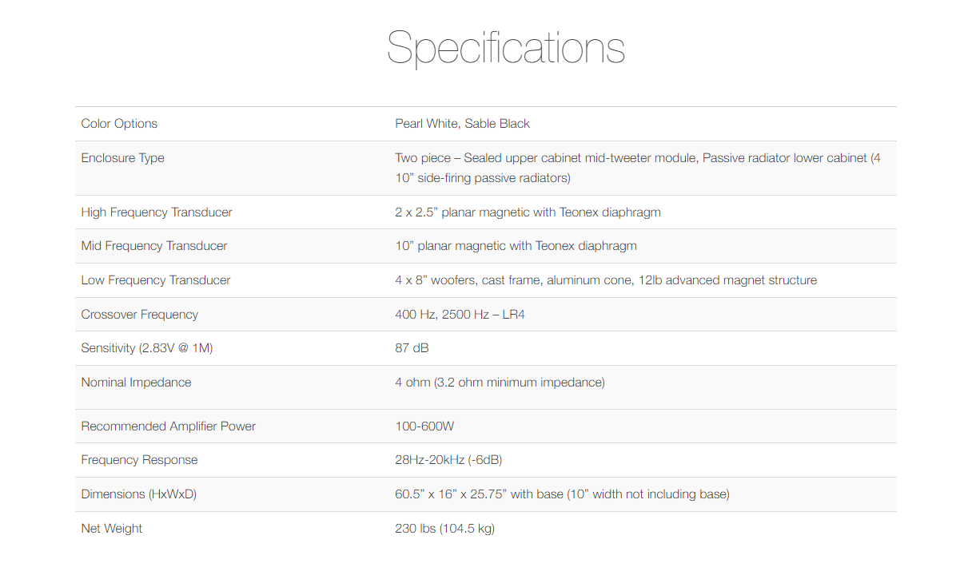Click the 87 dB value

pyautogui.click(x=412, y=348)
